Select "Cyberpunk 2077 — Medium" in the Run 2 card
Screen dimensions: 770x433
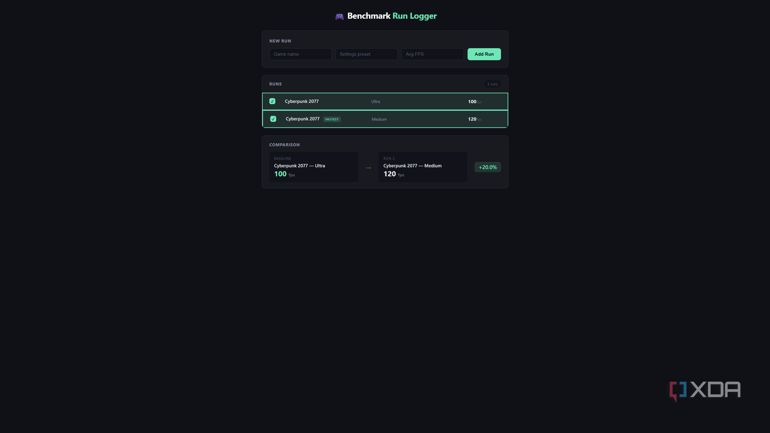[x=413, y=166]
